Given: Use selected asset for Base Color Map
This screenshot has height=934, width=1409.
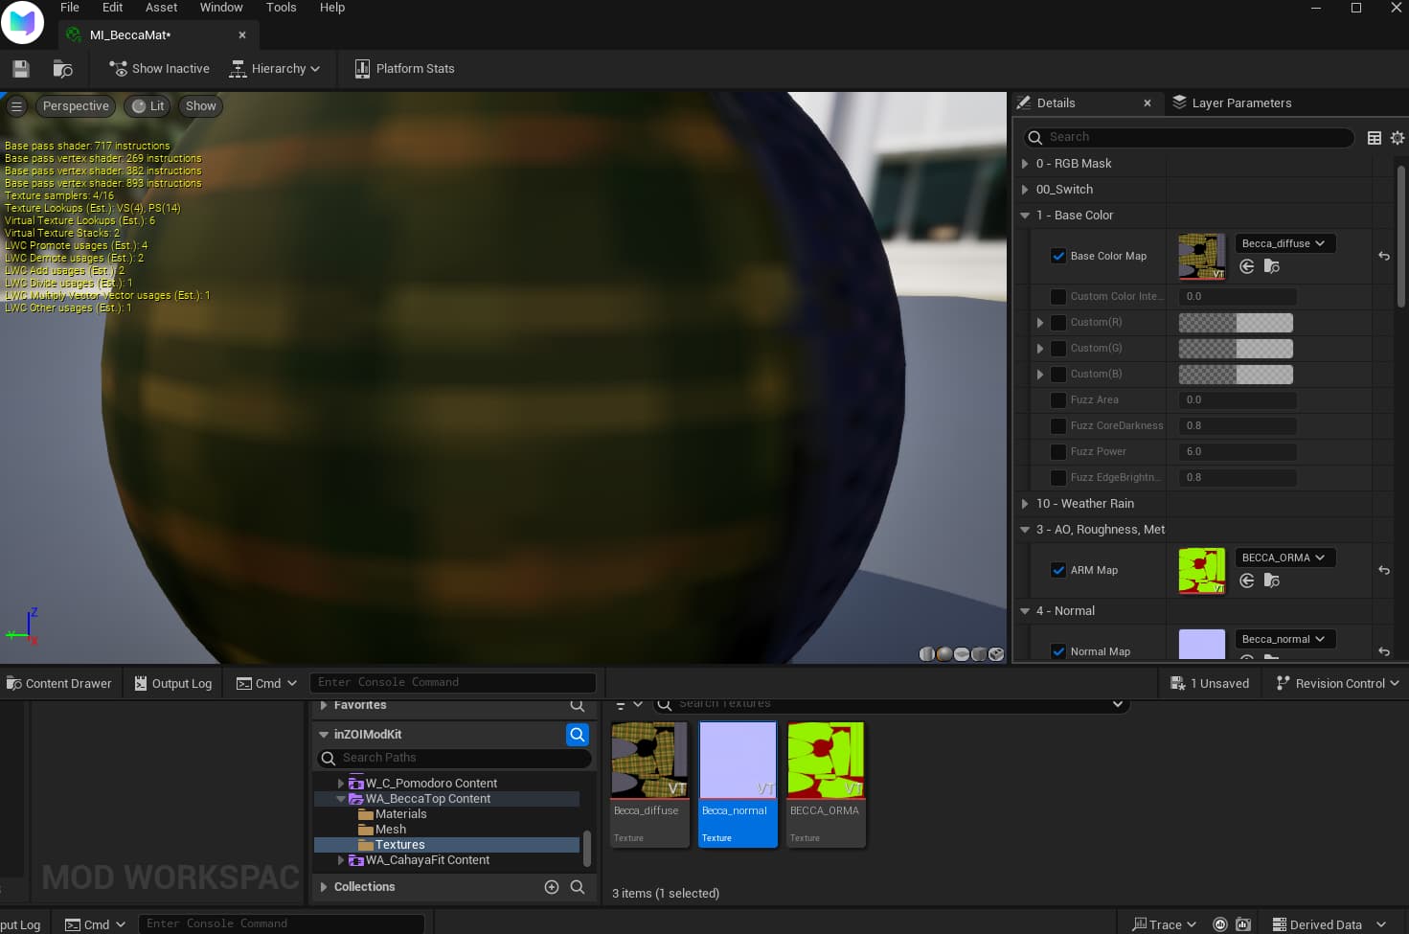Looking at the screenshot, I should pos(1247,267).
